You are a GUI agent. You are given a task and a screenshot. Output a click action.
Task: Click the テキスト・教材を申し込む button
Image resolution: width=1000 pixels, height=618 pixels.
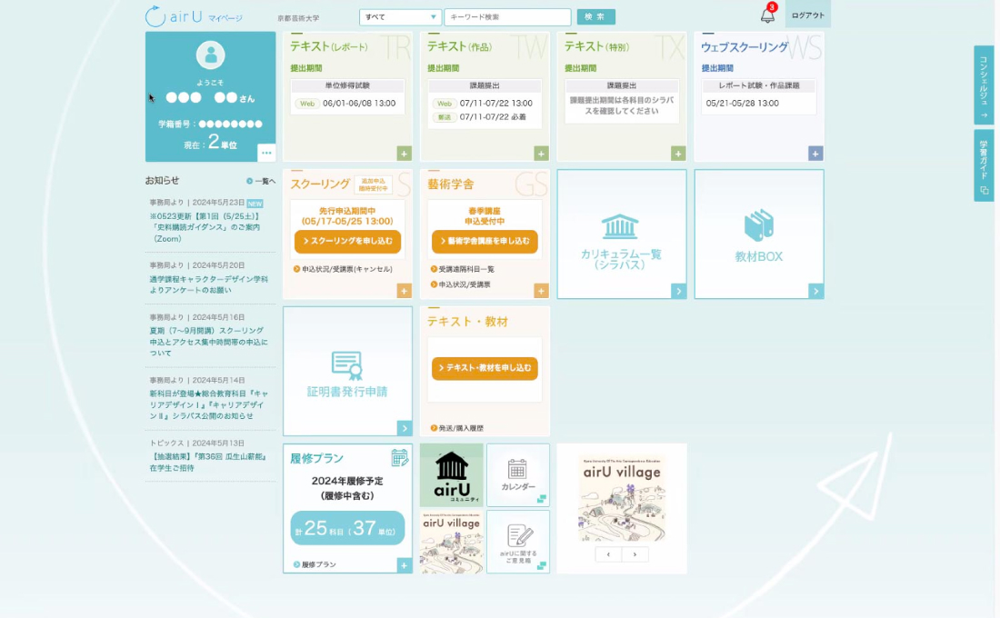[x=485, y=368]
